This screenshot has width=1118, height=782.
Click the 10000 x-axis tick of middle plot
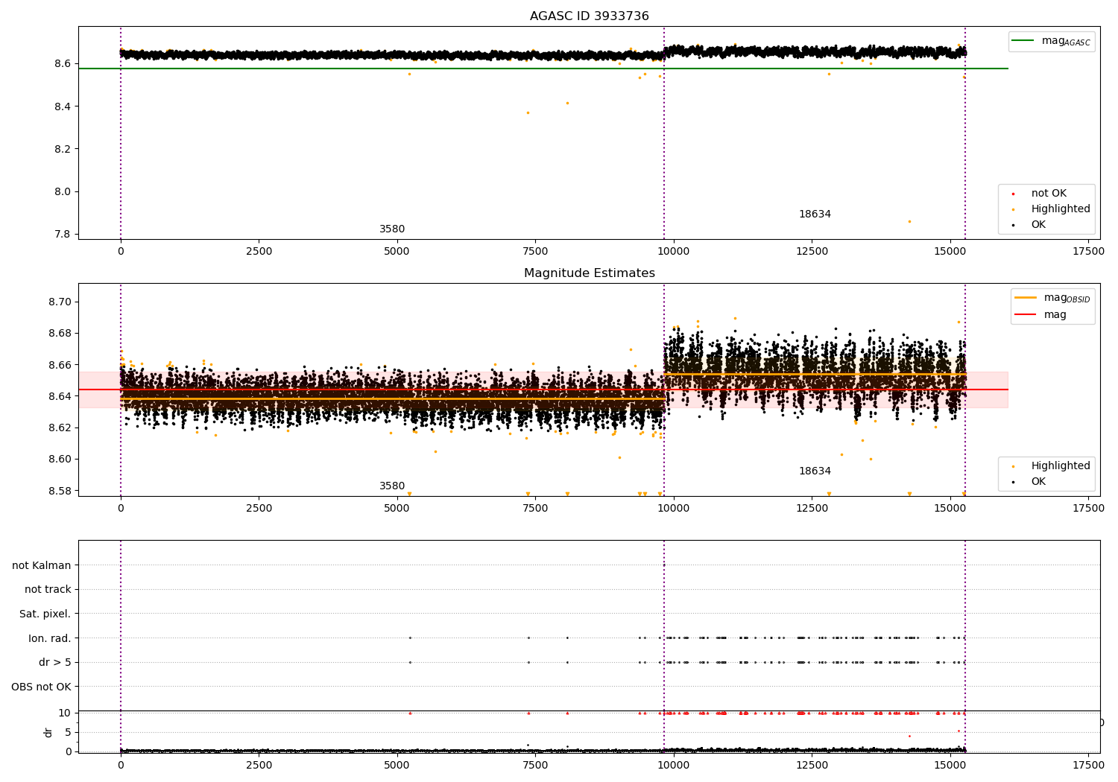pos(674,509)
